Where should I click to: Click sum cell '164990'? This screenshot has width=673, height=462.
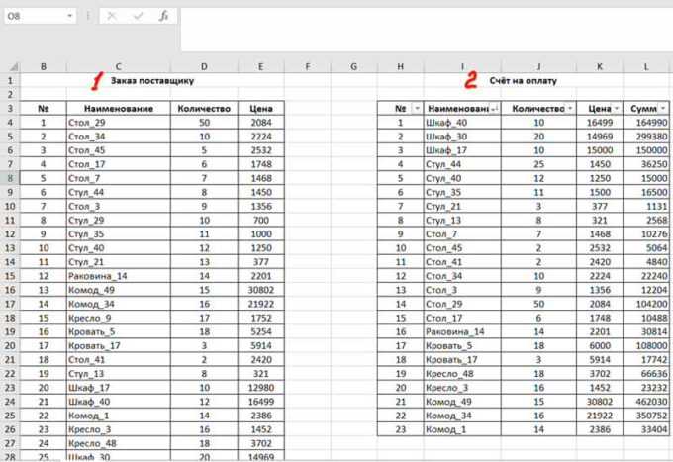(x=646, y=123)
